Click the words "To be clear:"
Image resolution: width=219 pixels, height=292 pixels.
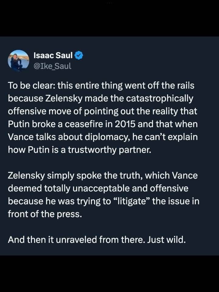(x=31, y=86)
